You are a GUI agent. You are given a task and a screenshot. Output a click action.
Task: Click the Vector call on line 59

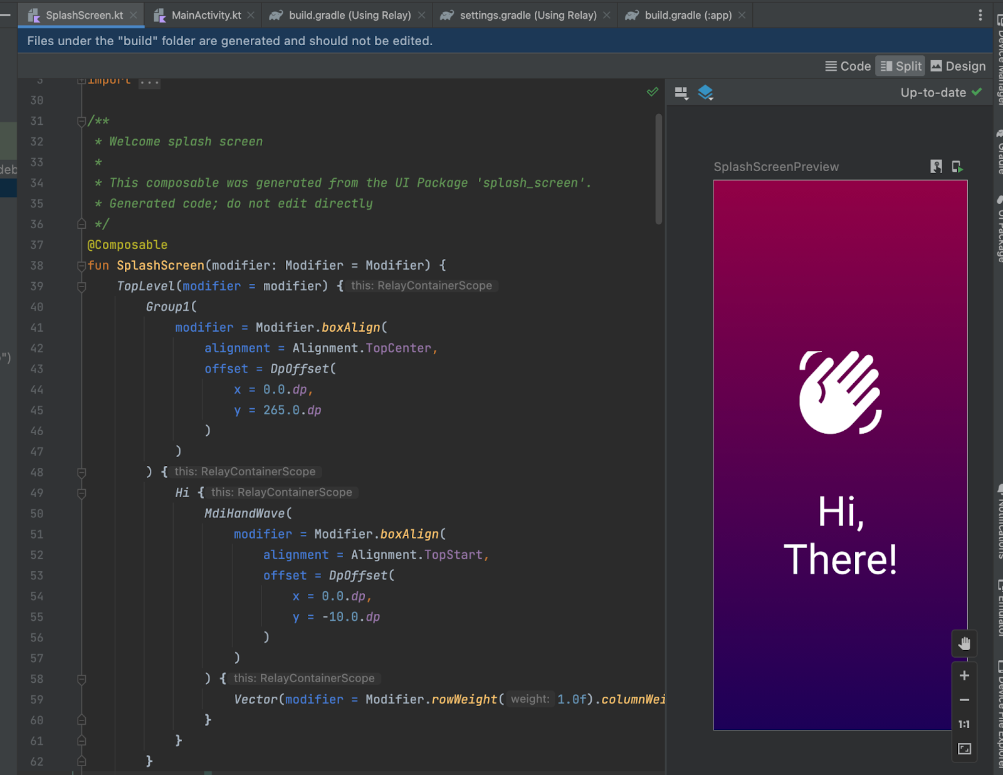(256, 699)
